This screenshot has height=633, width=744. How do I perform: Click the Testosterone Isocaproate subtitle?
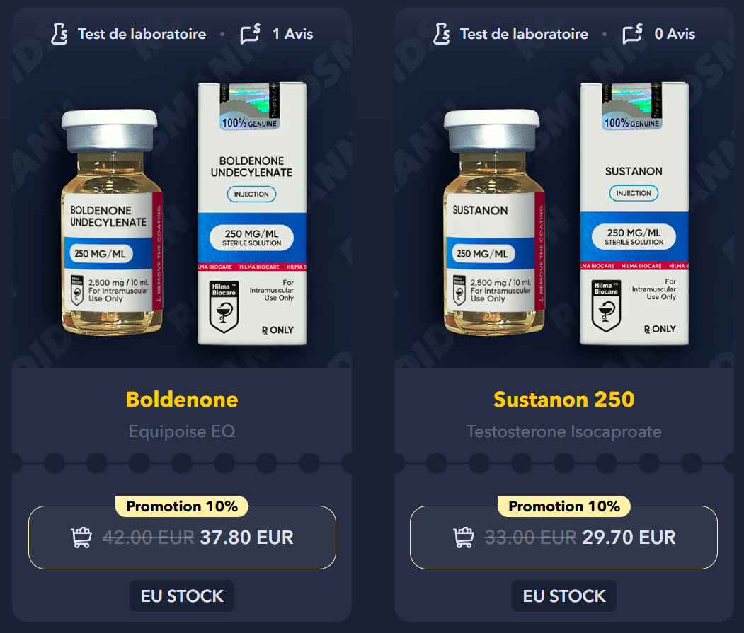[563, 431]
